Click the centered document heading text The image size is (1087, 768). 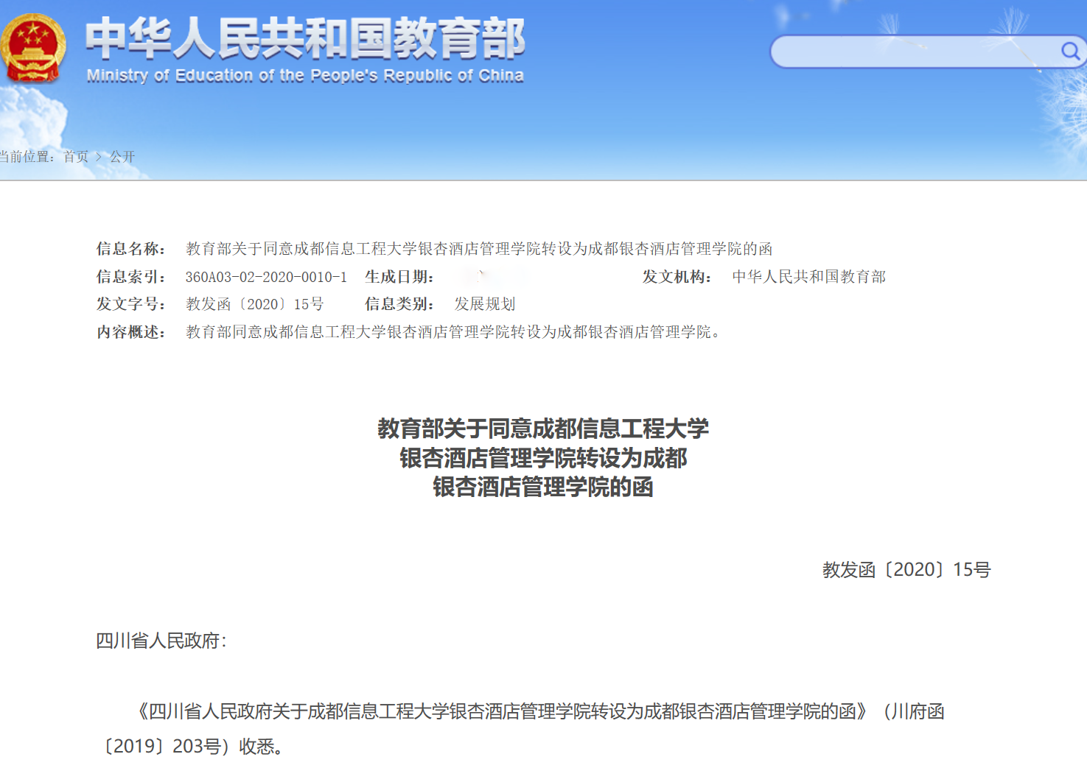543,458
